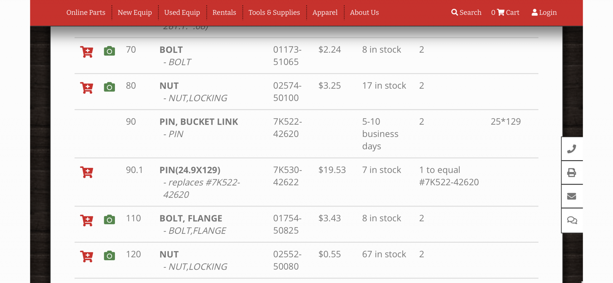Open the email envelope side icon
The image size is (613, 283).
click(572, 196)
